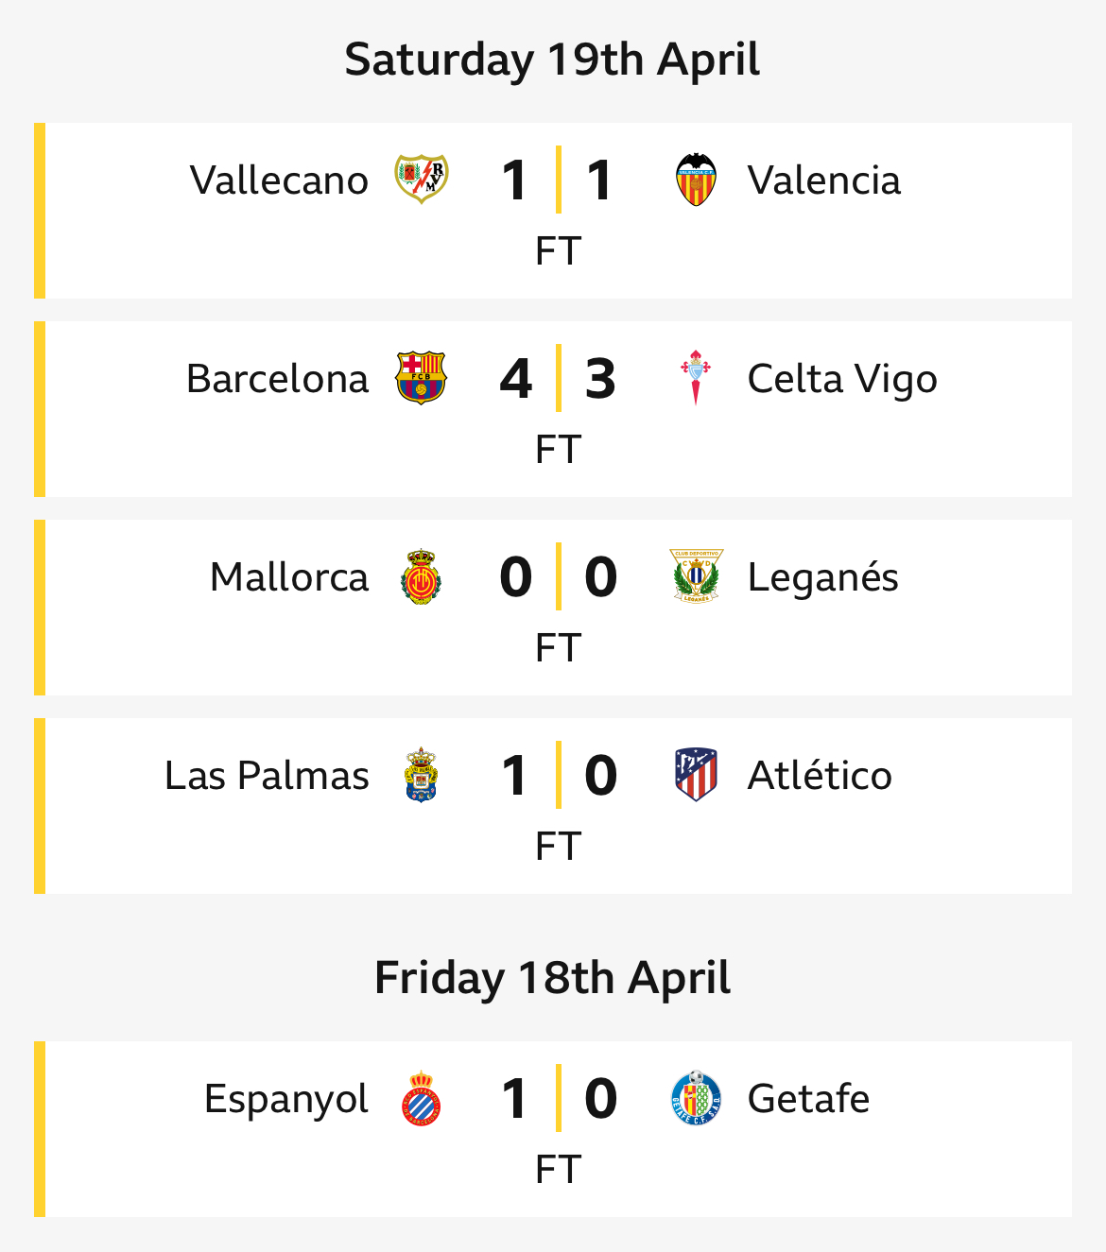Click the Celta Vigo club crest
The height and width of the screenshot is (1252, 1106).
click(696, 378)
